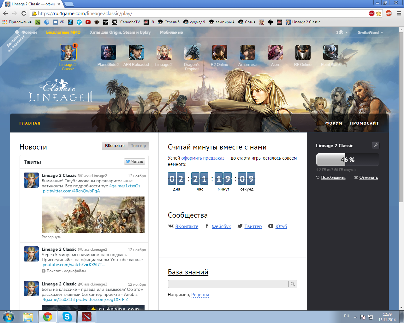Viewport: 404px width, 323px height.
Task: Click the Рецепты example link
Action: tap(200, 295)
